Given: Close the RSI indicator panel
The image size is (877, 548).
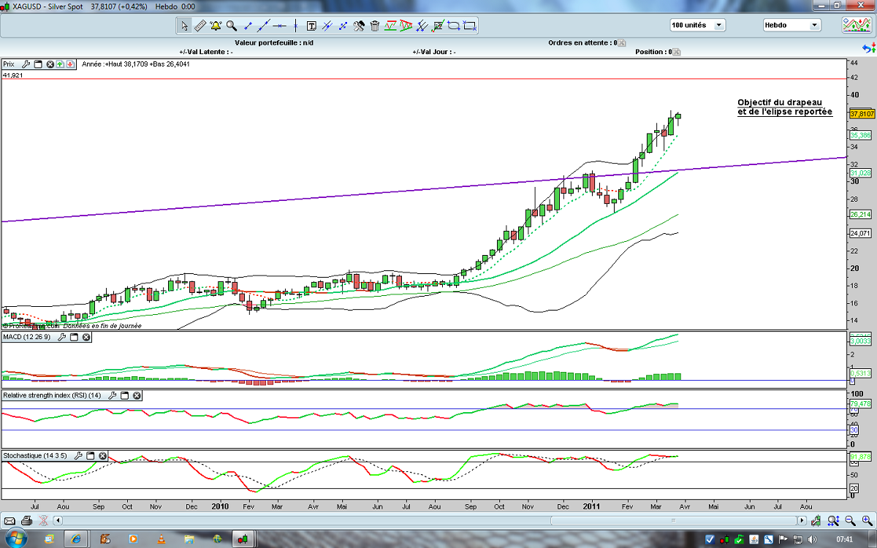Looking at the screenshot, I should tap(137, 395).
